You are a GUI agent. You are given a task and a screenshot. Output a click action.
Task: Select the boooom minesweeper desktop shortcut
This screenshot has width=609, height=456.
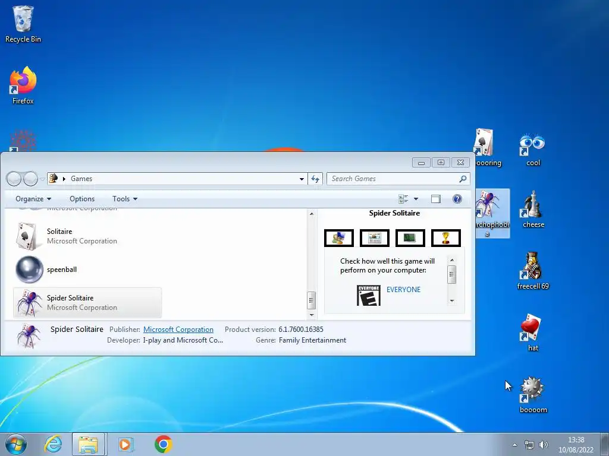tap(532, 394)
